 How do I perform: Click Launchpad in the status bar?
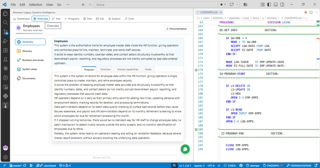[46, 165]
